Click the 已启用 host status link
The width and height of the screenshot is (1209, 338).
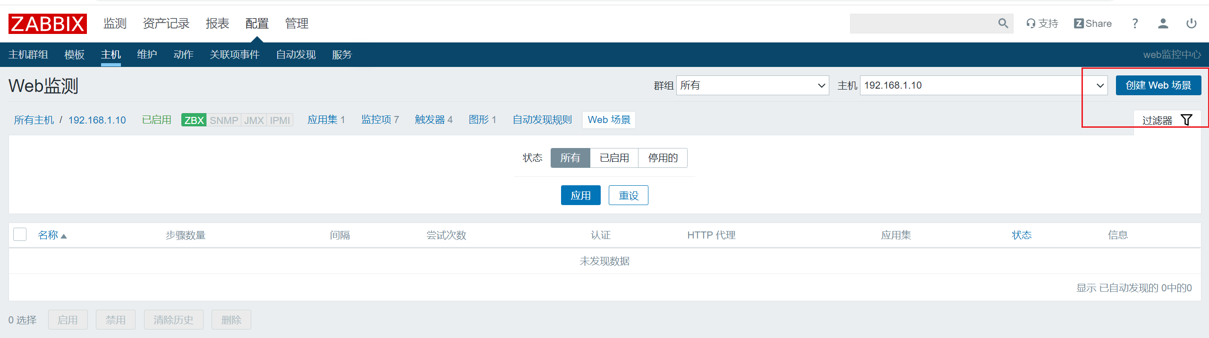coord(157,120)
